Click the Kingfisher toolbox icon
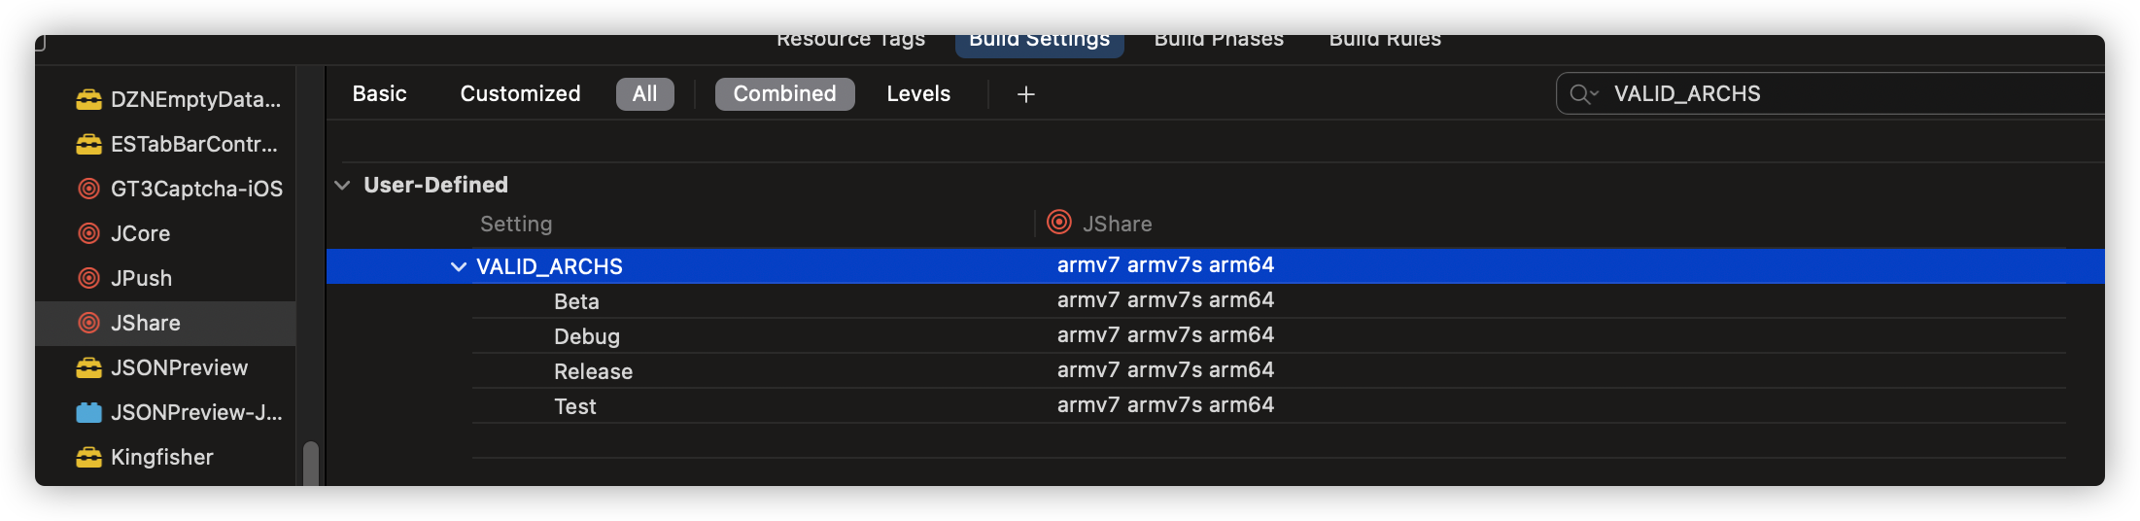Viewport: 2140px width, 521px height. click(x=88, y=457)
